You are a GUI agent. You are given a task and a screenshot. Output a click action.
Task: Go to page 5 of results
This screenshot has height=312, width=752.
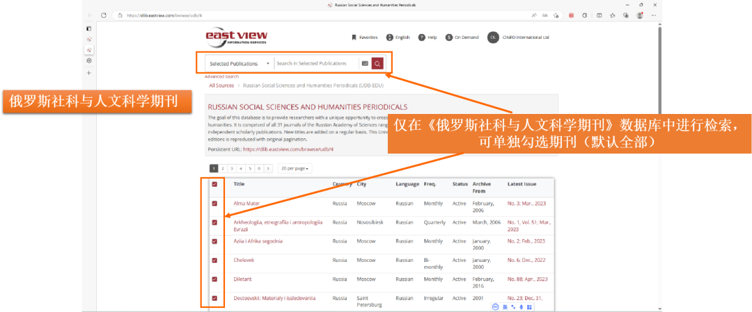[x=250, y=168]
